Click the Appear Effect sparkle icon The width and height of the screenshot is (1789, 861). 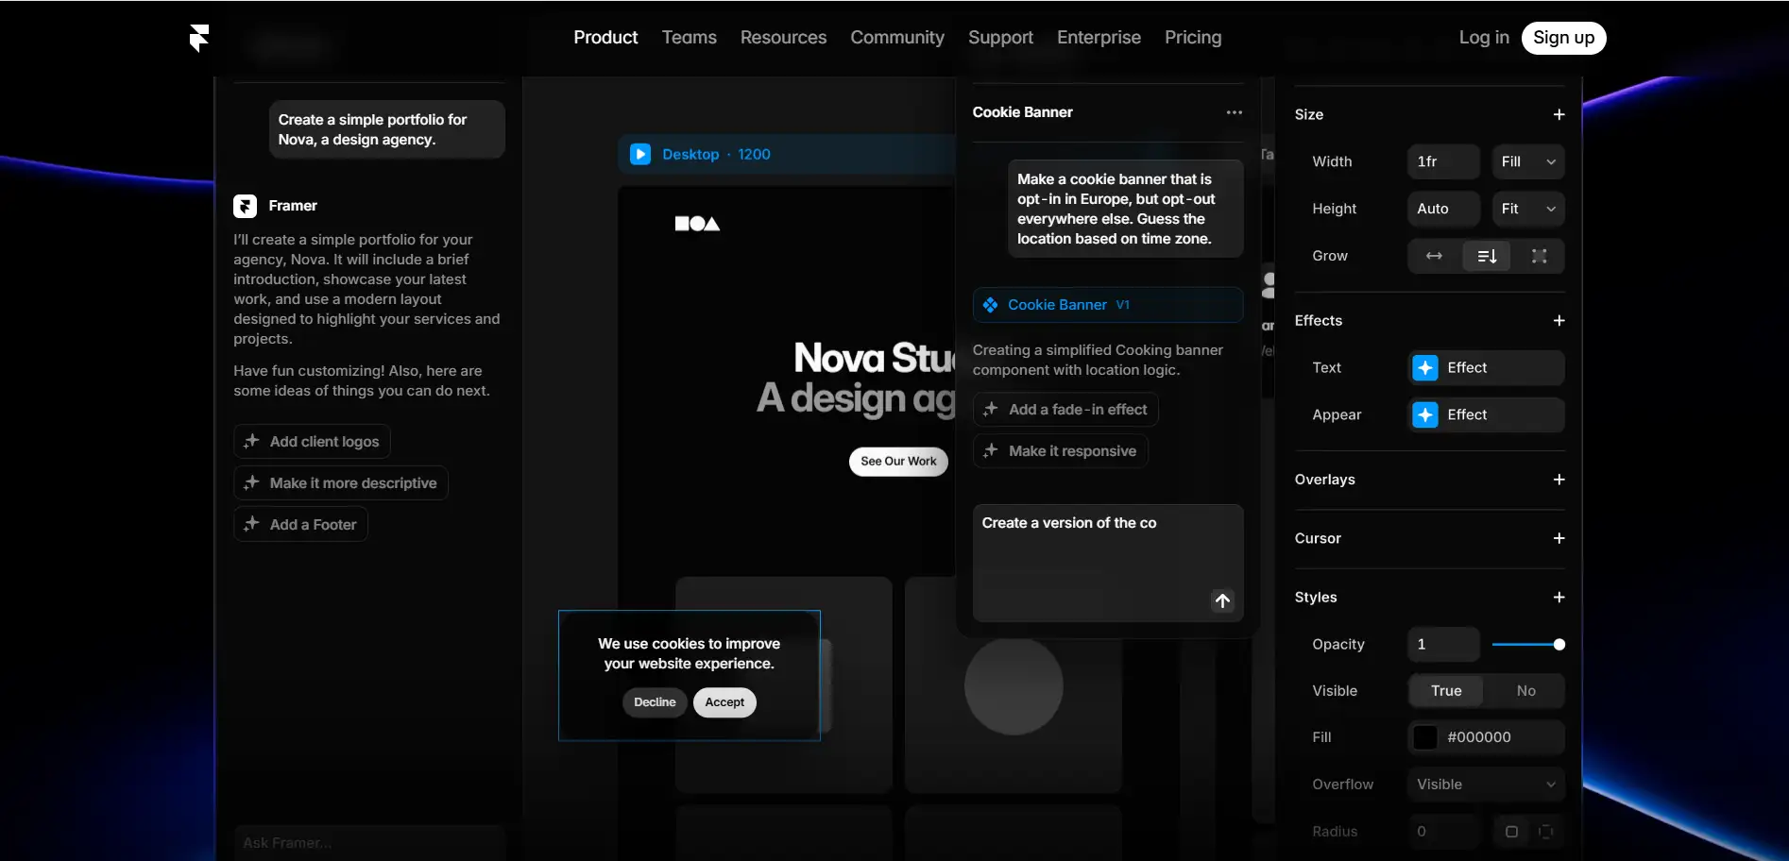(x=1425, y=414)
